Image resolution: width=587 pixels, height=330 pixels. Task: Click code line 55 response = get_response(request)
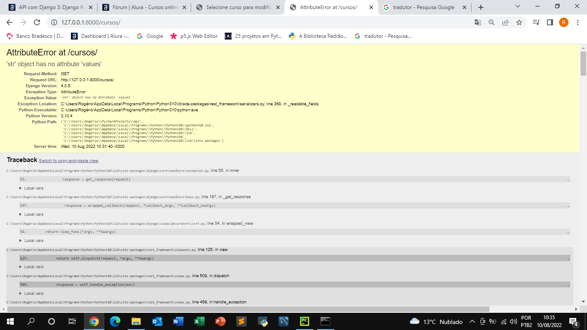295,179
